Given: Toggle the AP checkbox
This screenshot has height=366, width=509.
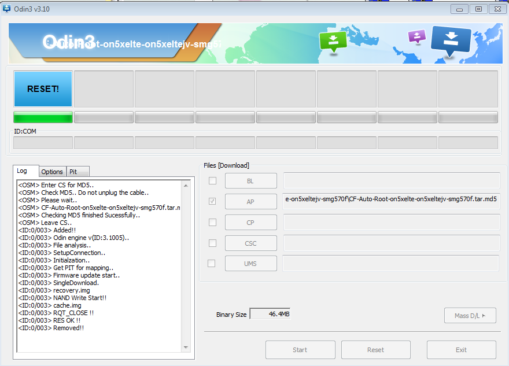Looking at the screenshot, I should tap(212, 201).
